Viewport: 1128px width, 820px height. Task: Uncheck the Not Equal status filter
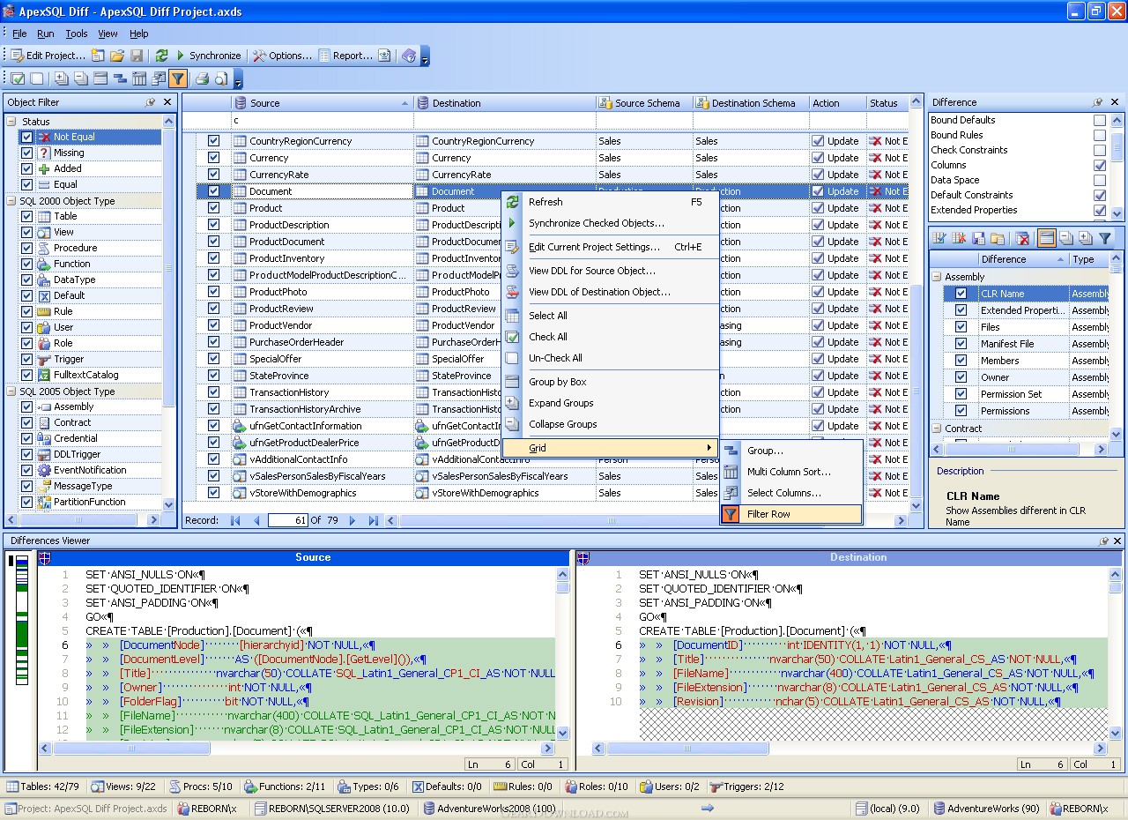27,137
